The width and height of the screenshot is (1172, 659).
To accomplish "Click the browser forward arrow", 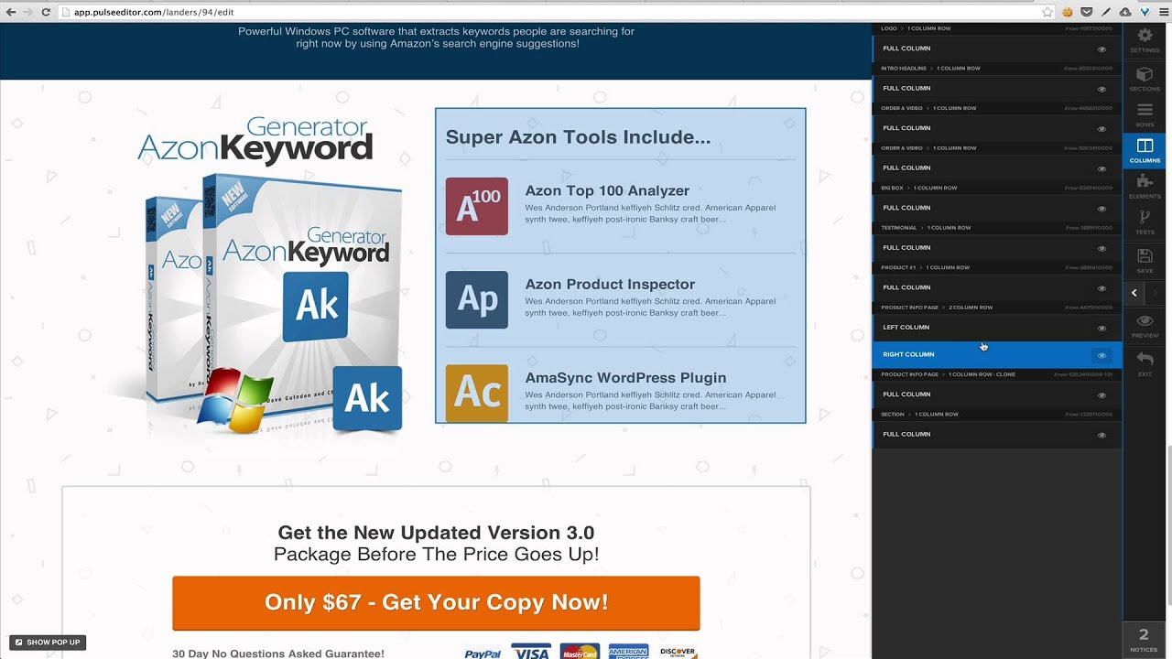I will (28, 12).
